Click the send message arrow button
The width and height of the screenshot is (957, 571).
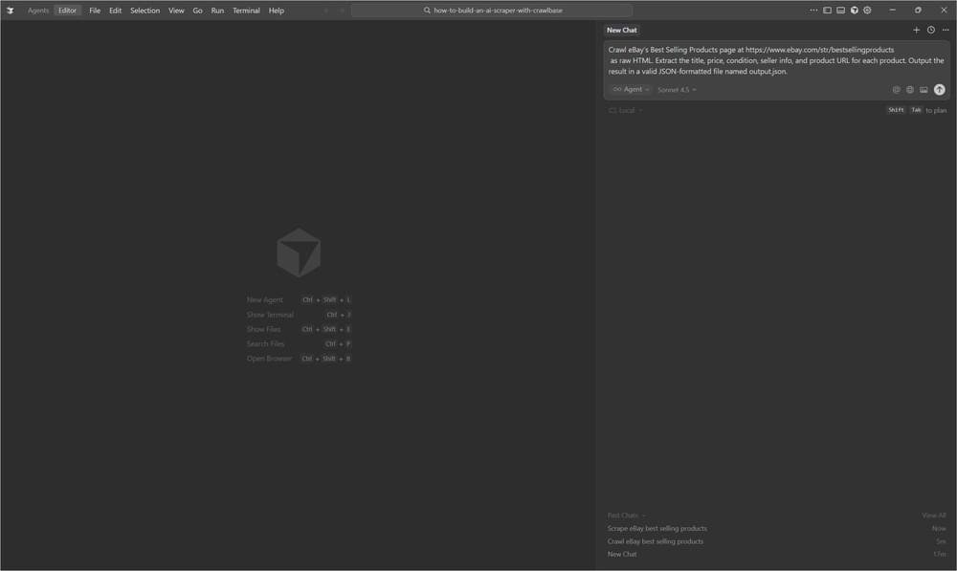click(x=939, y=89)
